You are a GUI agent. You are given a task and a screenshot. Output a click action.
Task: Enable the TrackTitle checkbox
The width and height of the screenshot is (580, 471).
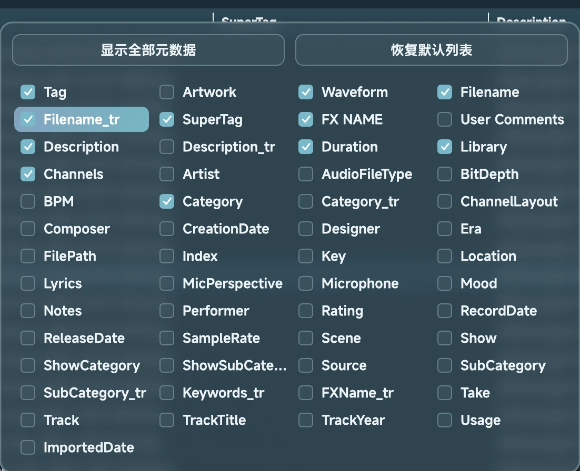tap(167, 420)
